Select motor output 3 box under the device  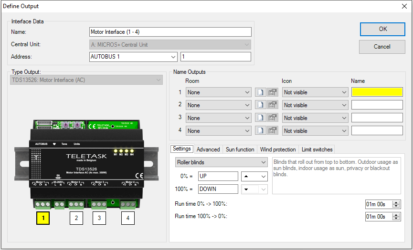click(x=99, y=218)
